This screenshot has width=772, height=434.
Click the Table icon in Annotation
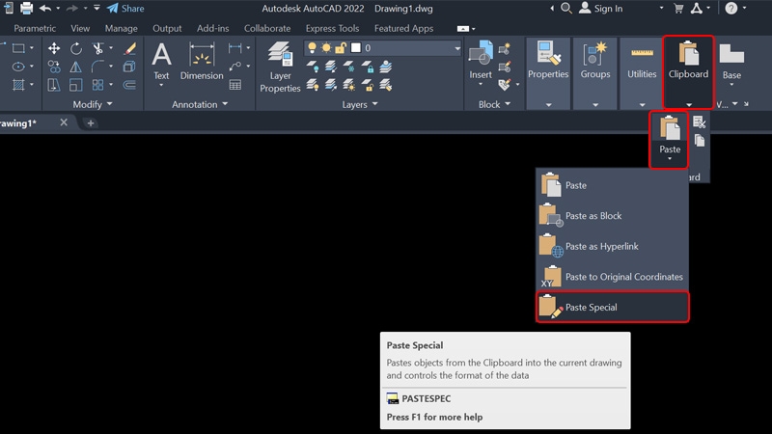(x=234, y=85)
